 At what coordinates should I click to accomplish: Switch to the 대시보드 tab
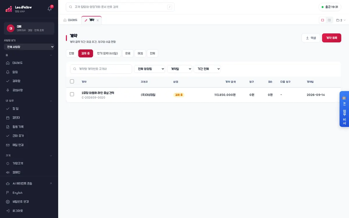coord(70,20)
